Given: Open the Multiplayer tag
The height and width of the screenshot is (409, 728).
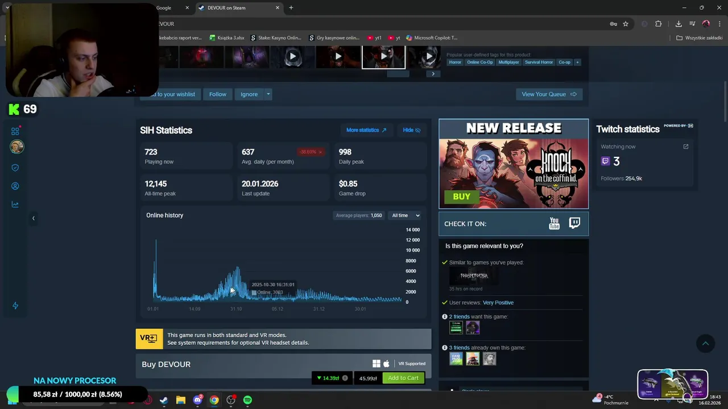Looking at the screenshot, I should (x=508, y=62).
